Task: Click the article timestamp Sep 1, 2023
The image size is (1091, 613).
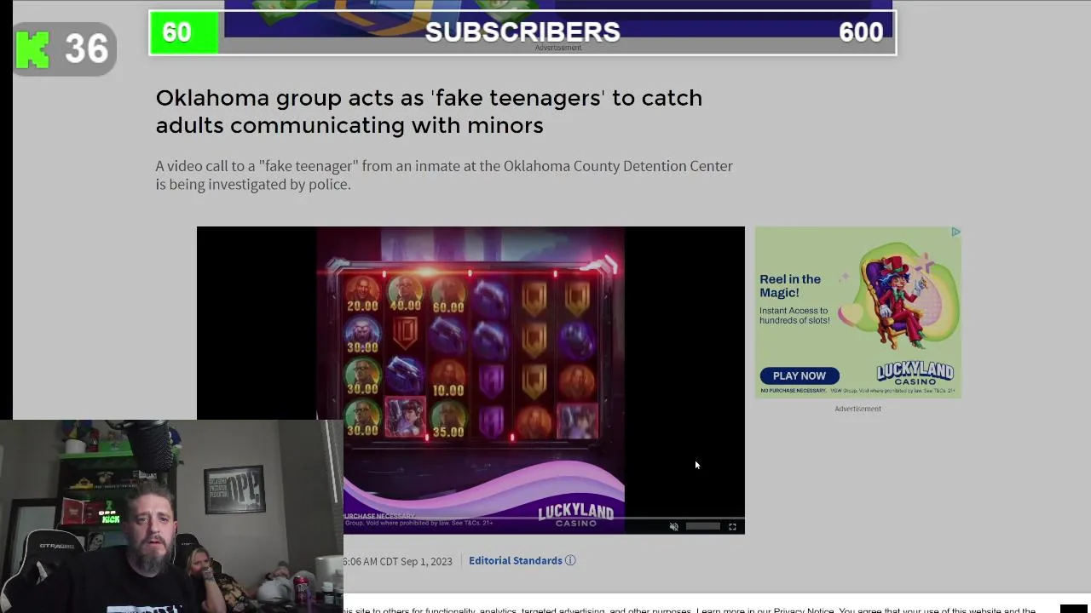Action: (x=398, y=561)
